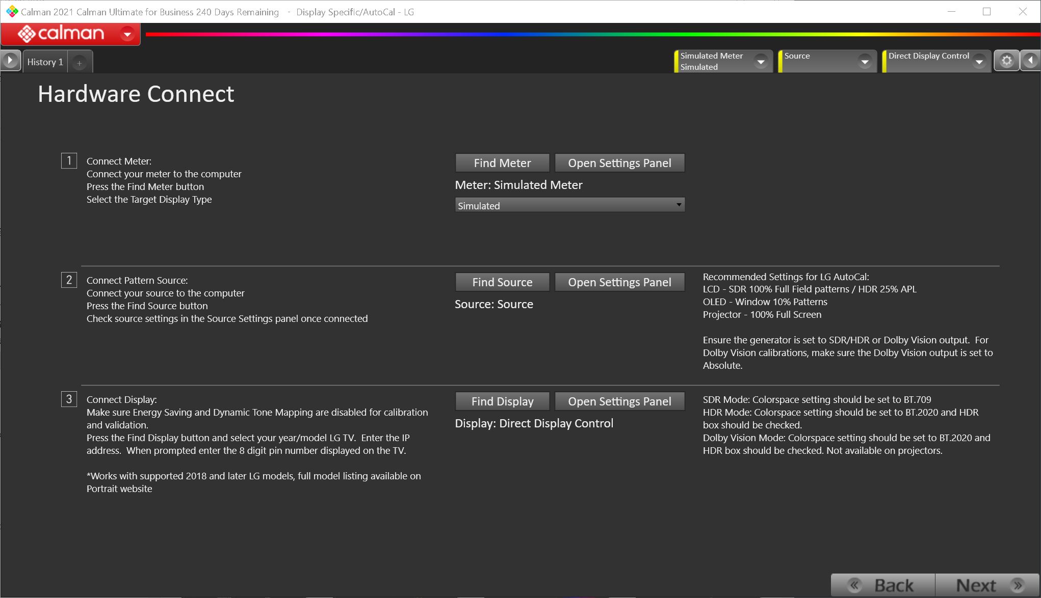Screen dimensions: 1041x598
Task: Open the red Calman dropdown arrow
Action: (x=127, y=34)
